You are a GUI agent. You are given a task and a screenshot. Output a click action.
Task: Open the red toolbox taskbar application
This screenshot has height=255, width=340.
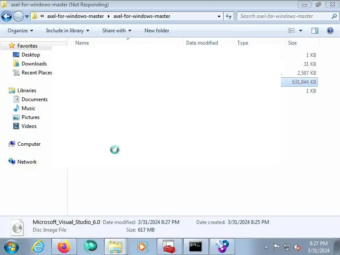point(169,247)
